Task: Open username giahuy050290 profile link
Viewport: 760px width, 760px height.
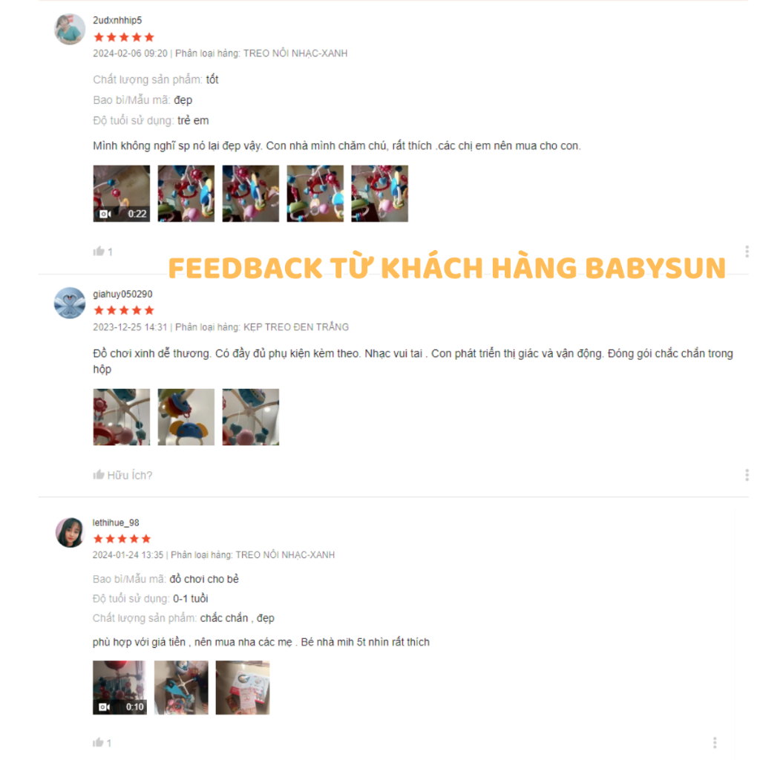Action: click(x=122, y=294)
